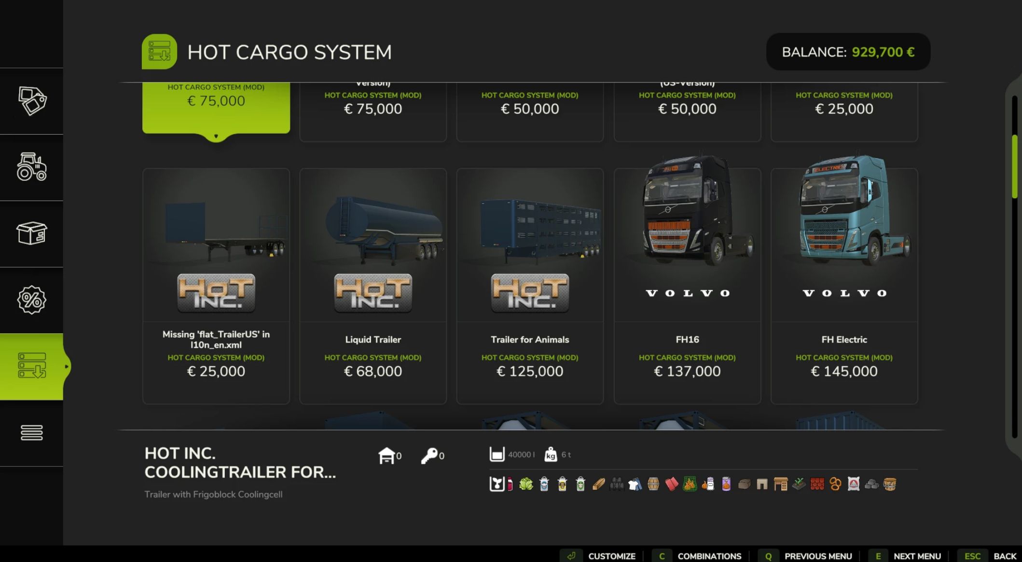Choose the Volvo FH16 truck
Screen dimensions: 1022x562
[687, 286]
